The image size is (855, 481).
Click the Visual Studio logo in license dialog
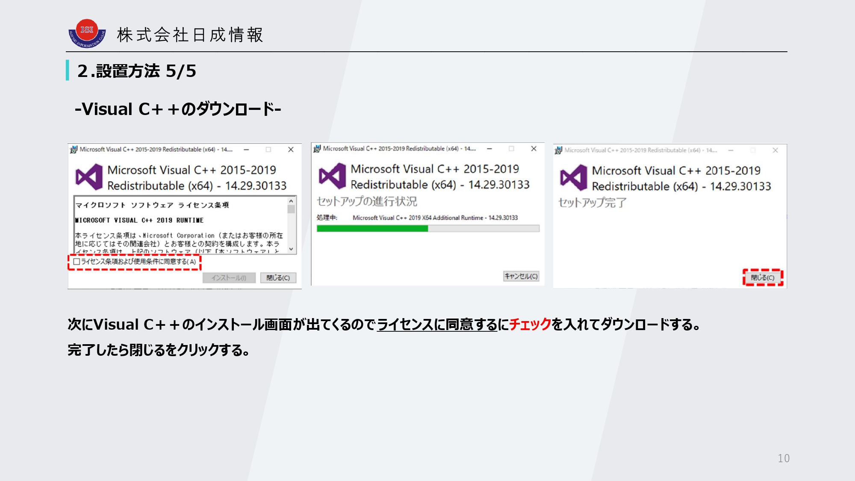tap(89, 177)
